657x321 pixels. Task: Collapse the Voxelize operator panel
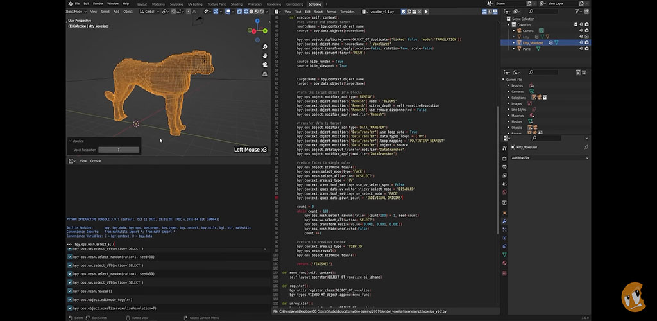click(70, 141)
